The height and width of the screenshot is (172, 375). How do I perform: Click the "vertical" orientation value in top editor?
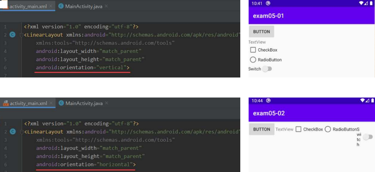pos(111,67)
